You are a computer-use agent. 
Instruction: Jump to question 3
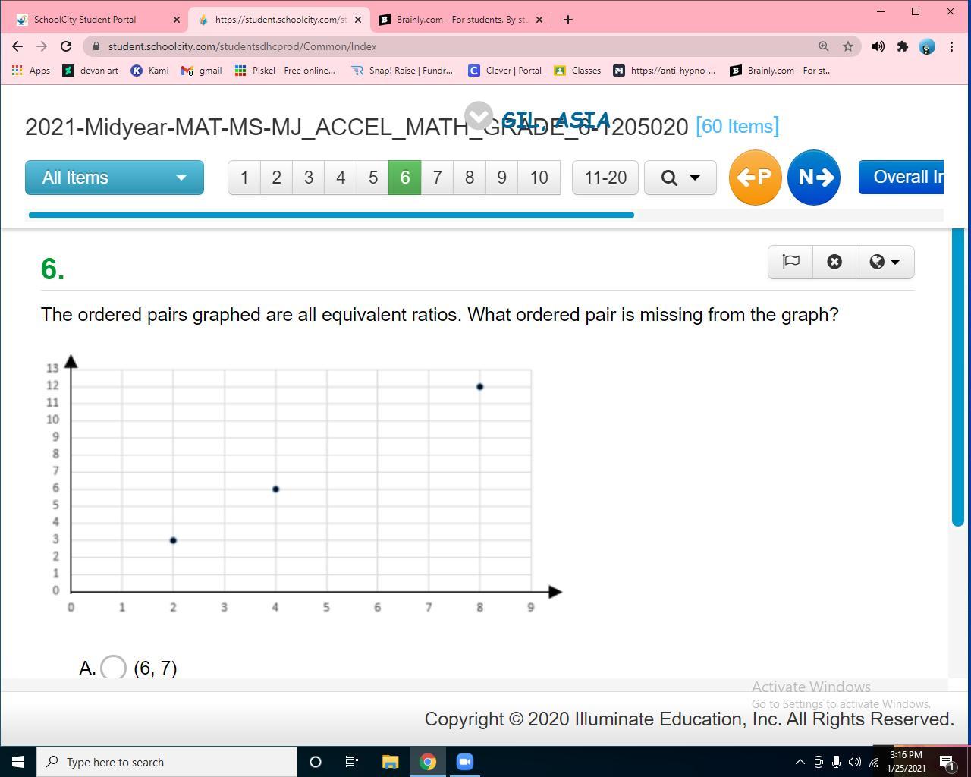[308, 178]
